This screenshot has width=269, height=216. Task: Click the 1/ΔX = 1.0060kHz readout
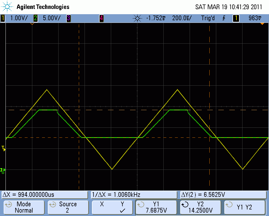pyautogui.click(x=134, y=195)
